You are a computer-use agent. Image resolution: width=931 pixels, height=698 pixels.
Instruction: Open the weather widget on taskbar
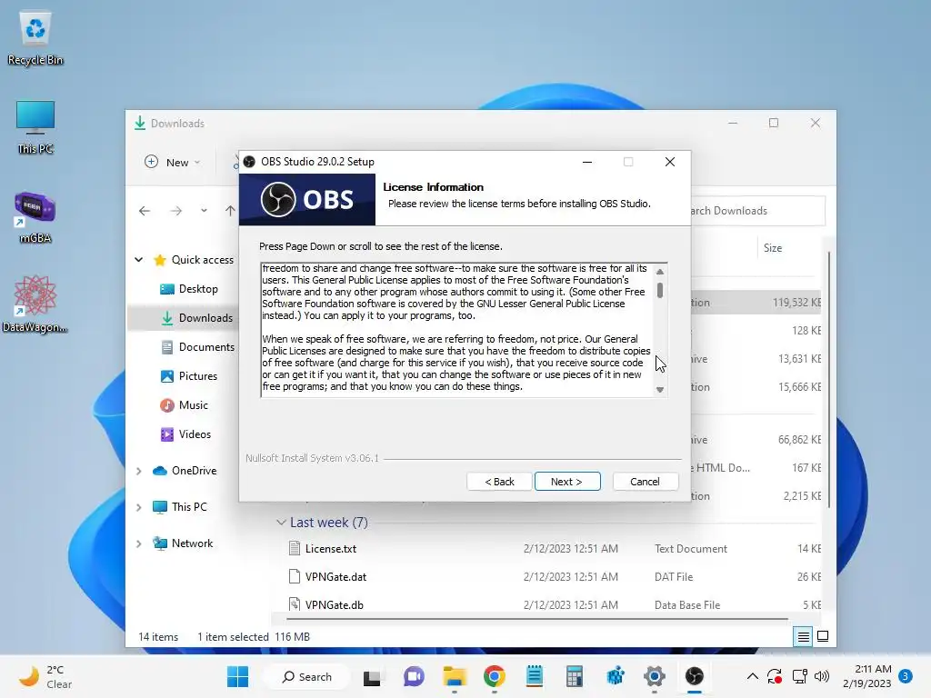45,676
